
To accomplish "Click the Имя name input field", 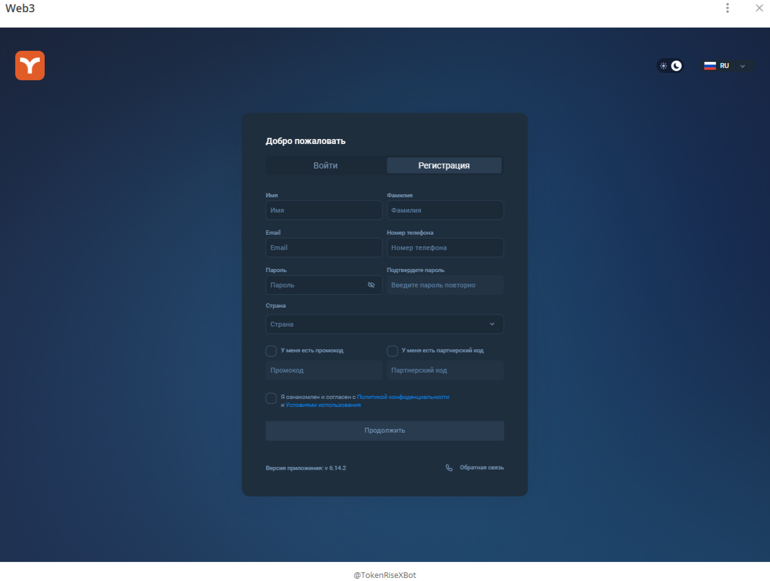I will tap(324, 210).
